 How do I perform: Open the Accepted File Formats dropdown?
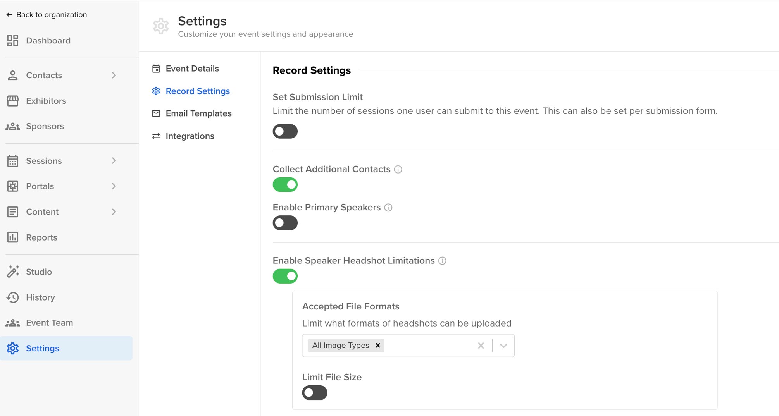coord(503,345)
